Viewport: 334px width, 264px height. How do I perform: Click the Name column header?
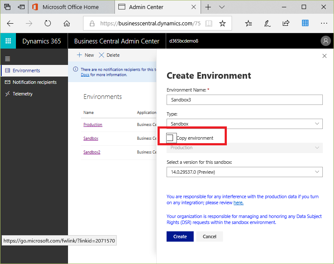tap(88, 113)
